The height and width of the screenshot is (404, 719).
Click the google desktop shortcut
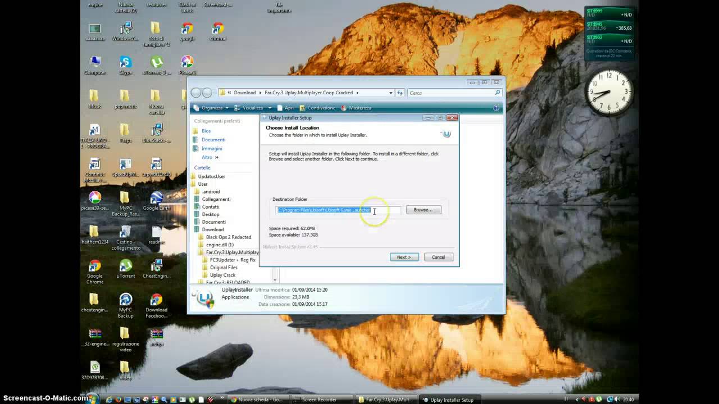187,31
